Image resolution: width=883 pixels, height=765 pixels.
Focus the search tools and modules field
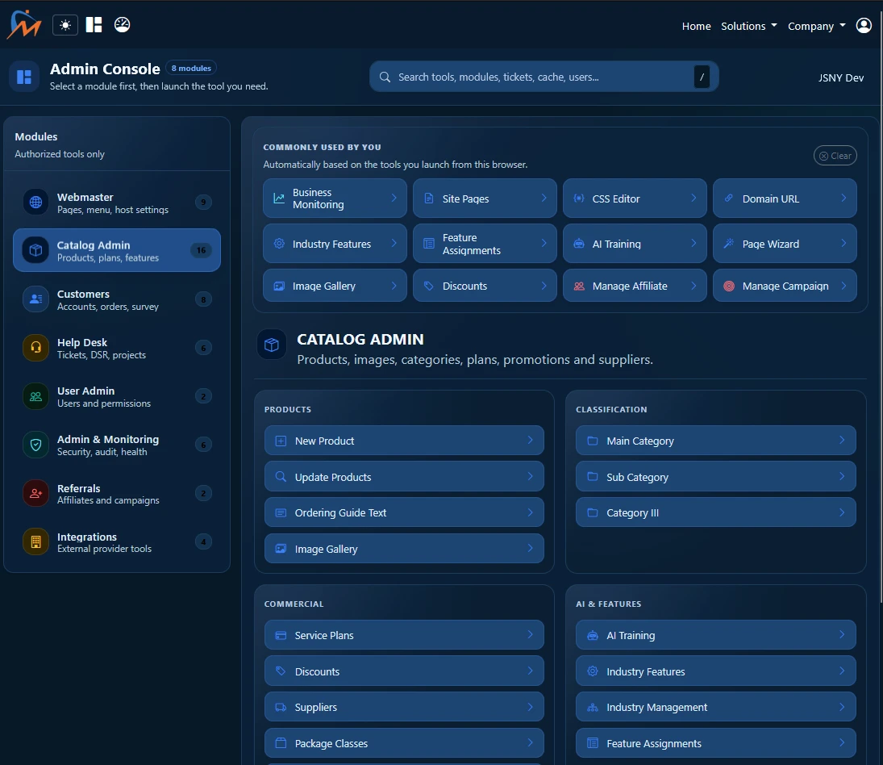(x=544, y=77)
